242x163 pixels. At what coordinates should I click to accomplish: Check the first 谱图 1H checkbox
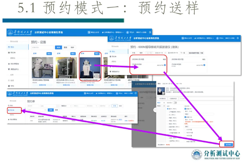pos(185,109)
